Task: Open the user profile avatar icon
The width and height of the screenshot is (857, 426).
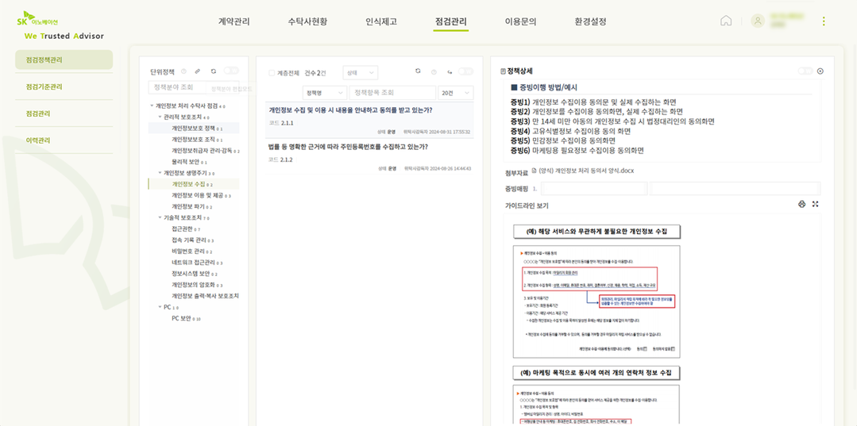Action: tap(758, 21)
